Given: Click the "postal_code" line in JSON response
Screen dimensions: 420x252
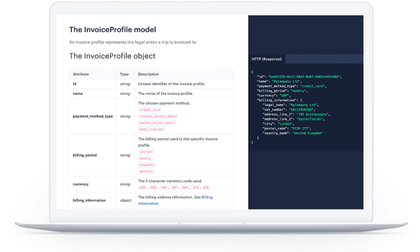Looking at the screenshot, I should [x=287, y=128].
